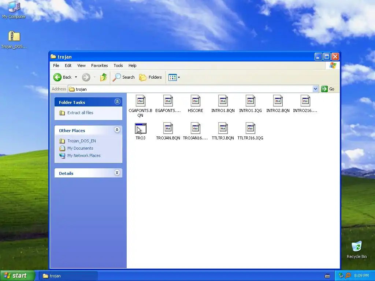Screen dimensions: 375x281
Task: Collapse the Other Places panel
Action: pos(117,130)
